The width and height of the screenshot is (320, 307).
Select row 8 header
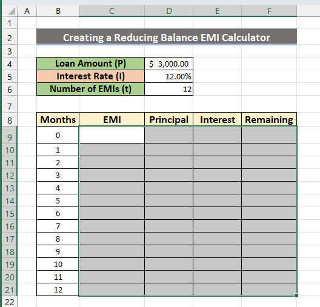click(9, 120)
